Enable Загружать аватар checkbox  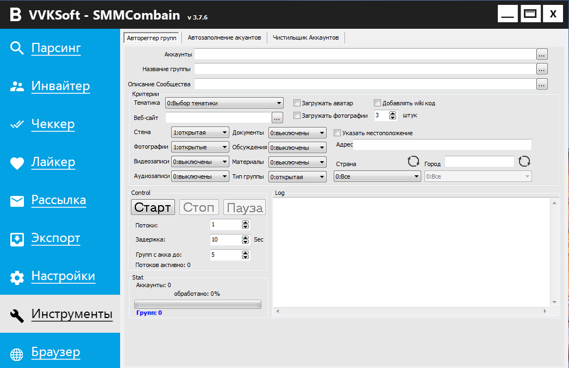297,103
